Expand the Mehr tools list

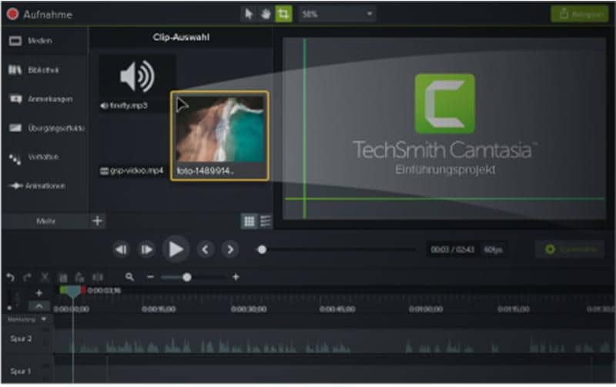46,221
